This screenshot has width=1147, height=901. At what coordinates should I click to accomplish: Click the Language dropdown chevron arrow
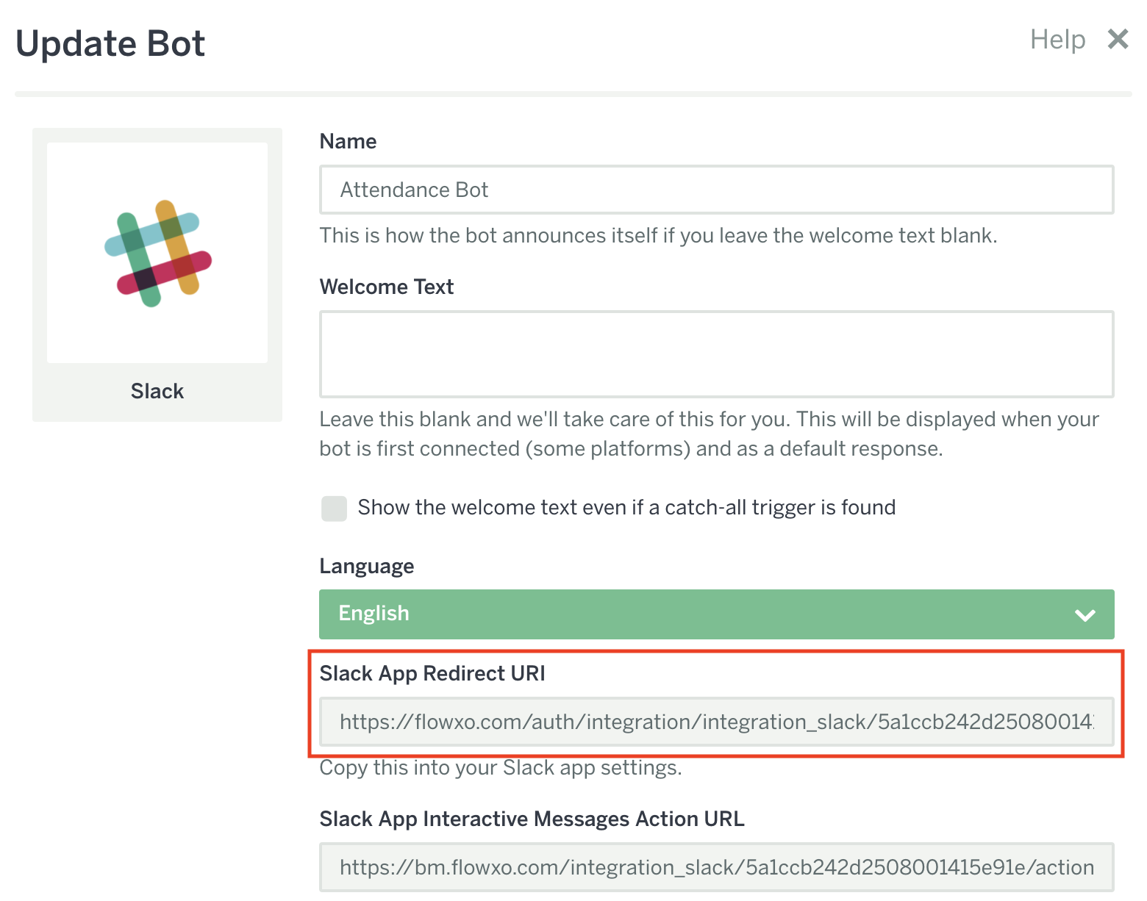(x=1085, y=614)
